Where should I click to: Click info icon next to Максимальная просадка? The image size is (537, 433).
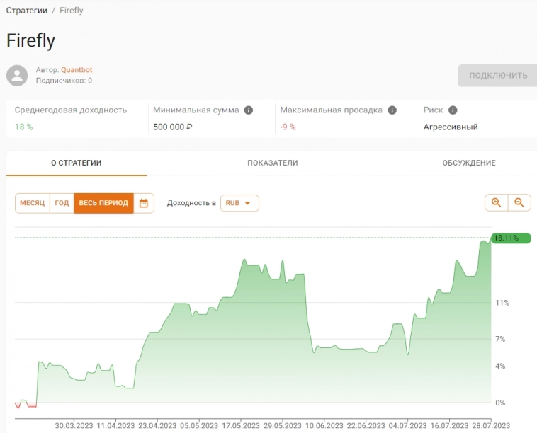coord(392,110)
